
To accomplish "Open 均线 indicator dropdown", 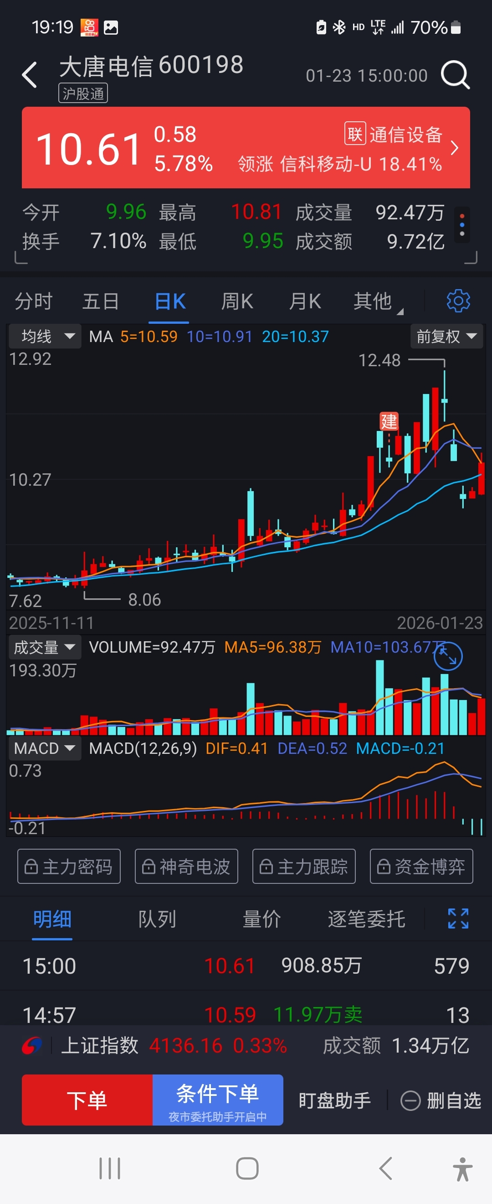I will pos(45,336).
